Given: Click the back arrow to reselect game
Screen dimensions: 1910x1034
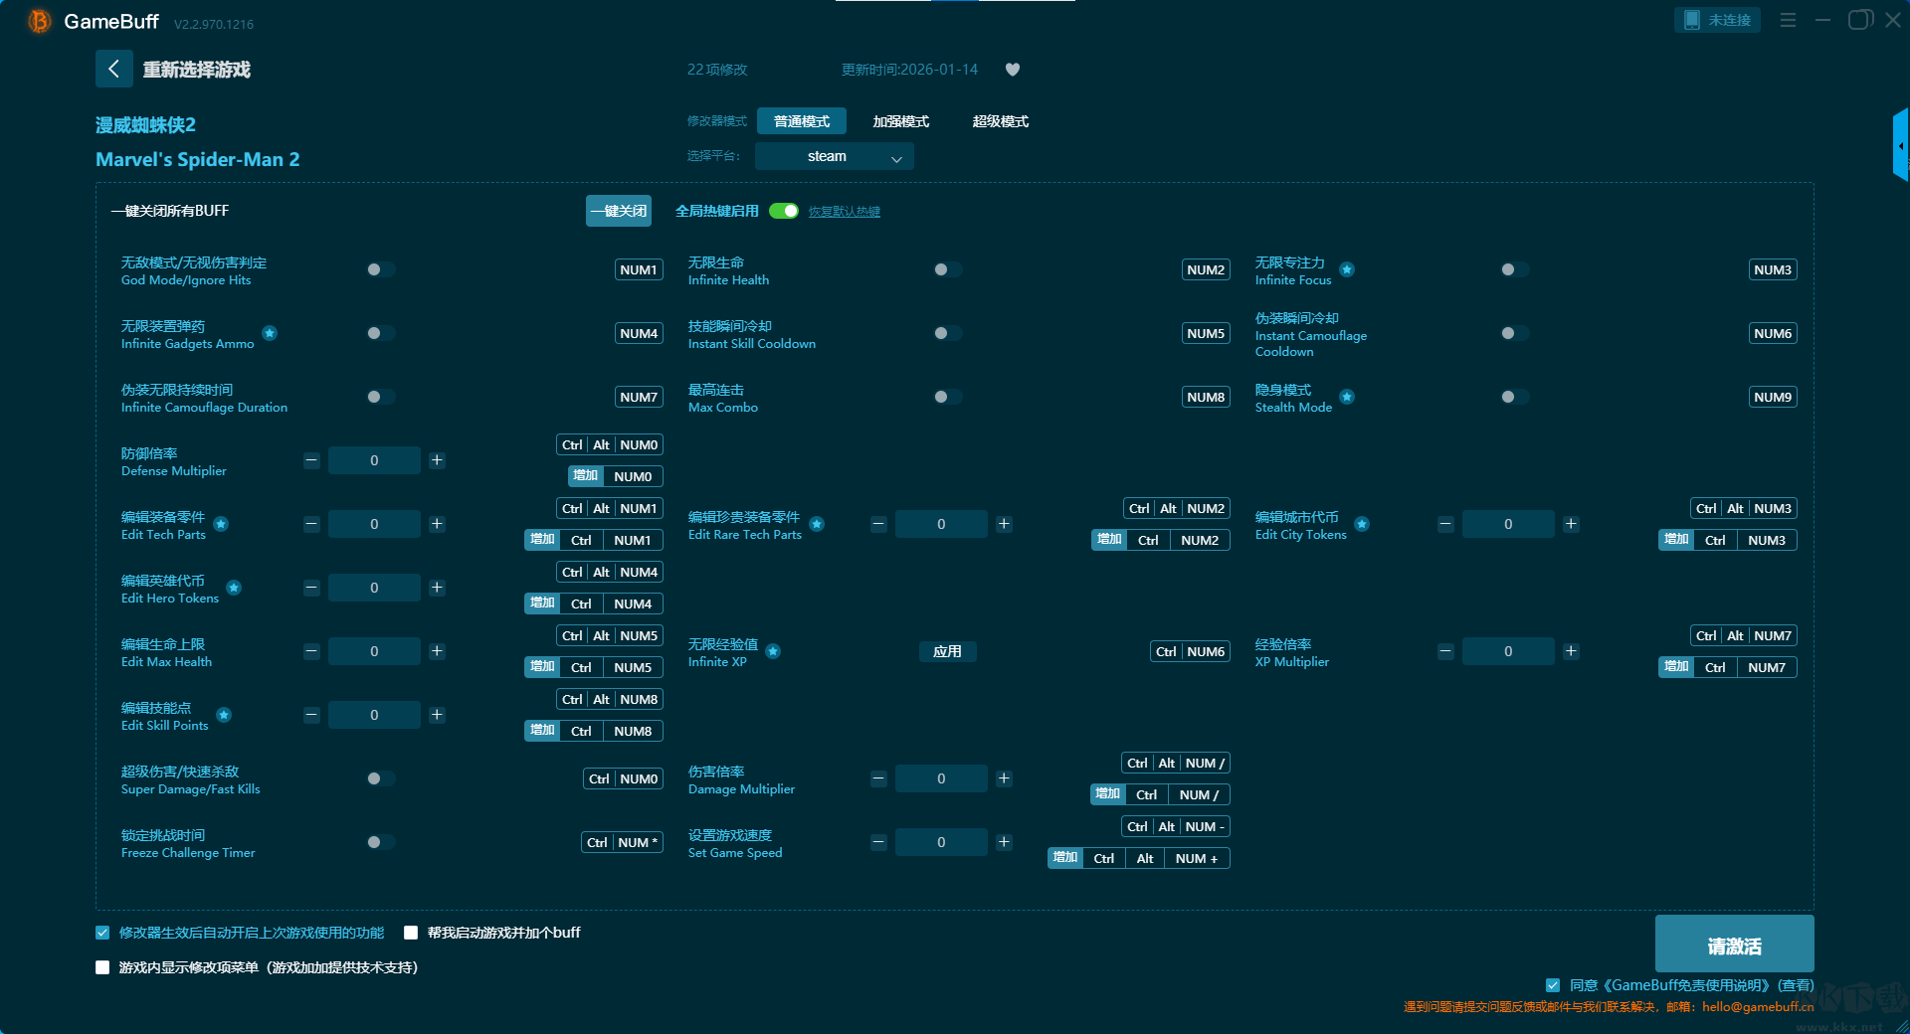Looking at the screenshot, I should tap(113, 69).
